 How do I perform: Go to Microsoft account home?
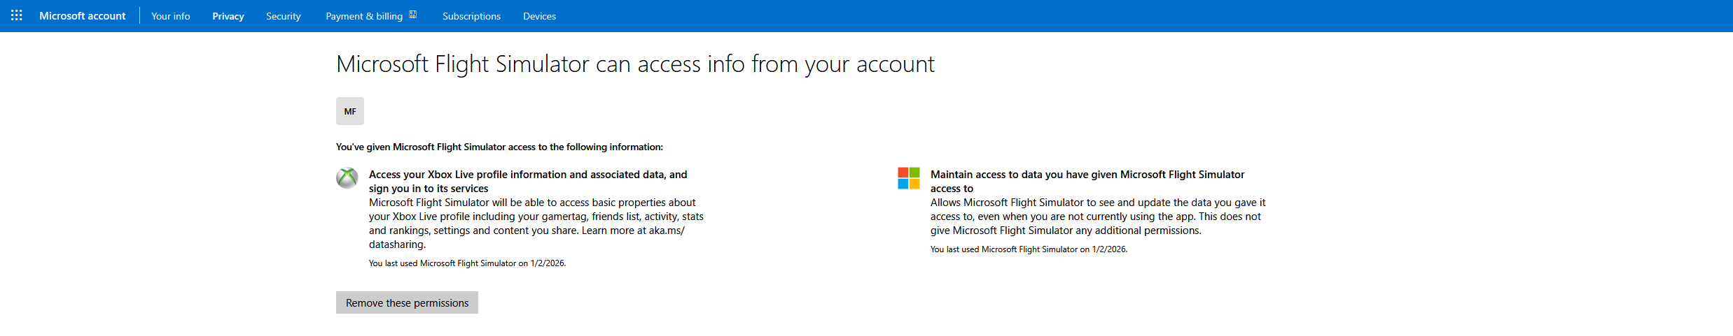point(82,15)
